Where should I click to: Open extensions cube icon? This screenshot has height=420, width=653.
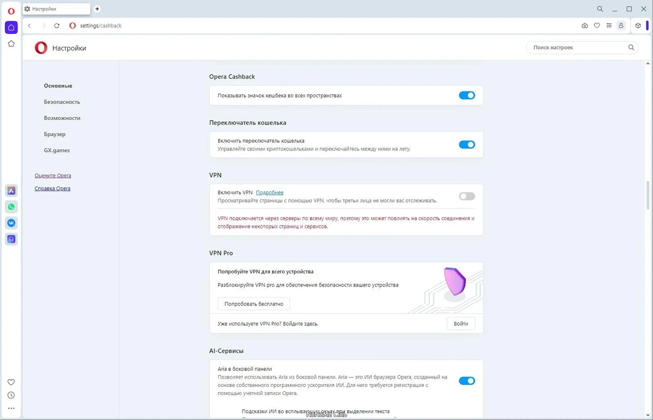point(638,26)
